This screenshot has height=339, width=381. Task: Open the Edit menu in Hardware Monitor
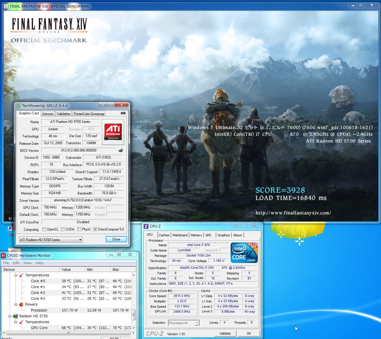tap(16, 263)
